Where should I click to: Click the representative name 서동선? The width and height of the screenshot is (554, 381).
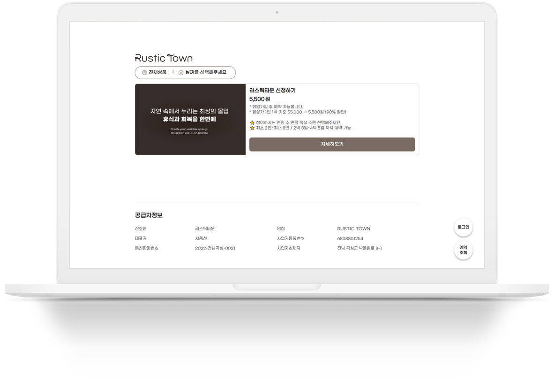[x=201, y=238]
